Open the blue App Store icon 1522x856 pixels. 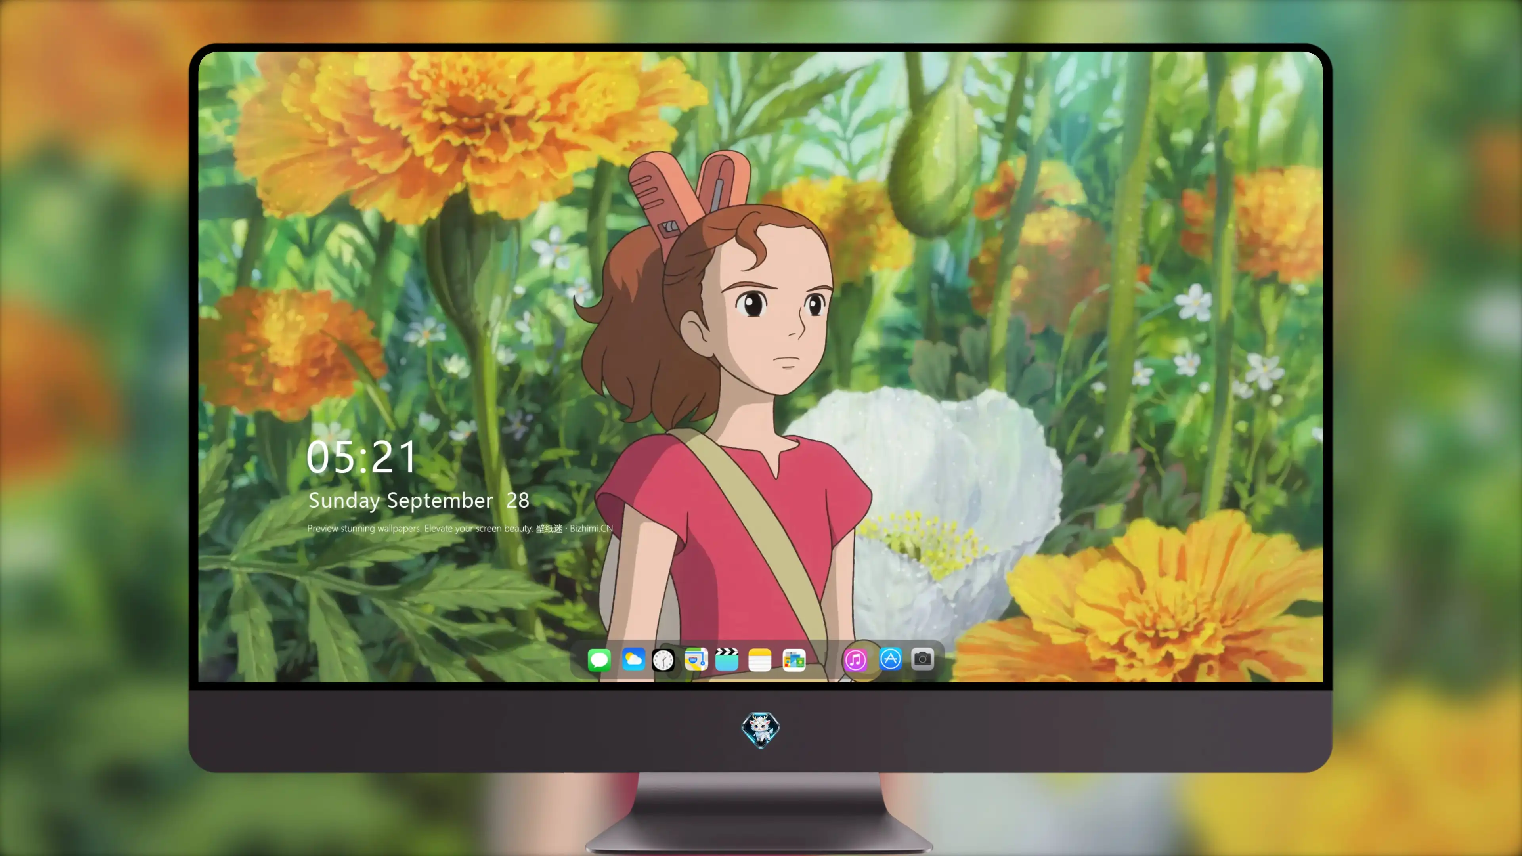890,659
